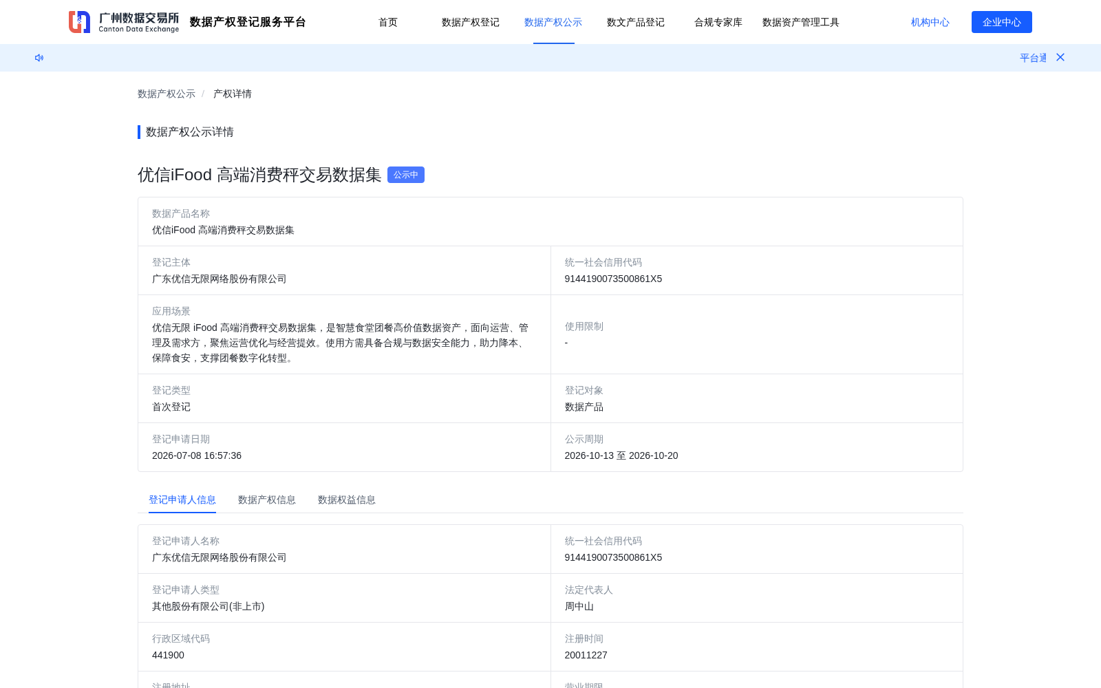The image size is (1101, 688).
Task: Click the page heading 优信iFood 高端消费秤交易数据集
Action: tap(259, 175)
